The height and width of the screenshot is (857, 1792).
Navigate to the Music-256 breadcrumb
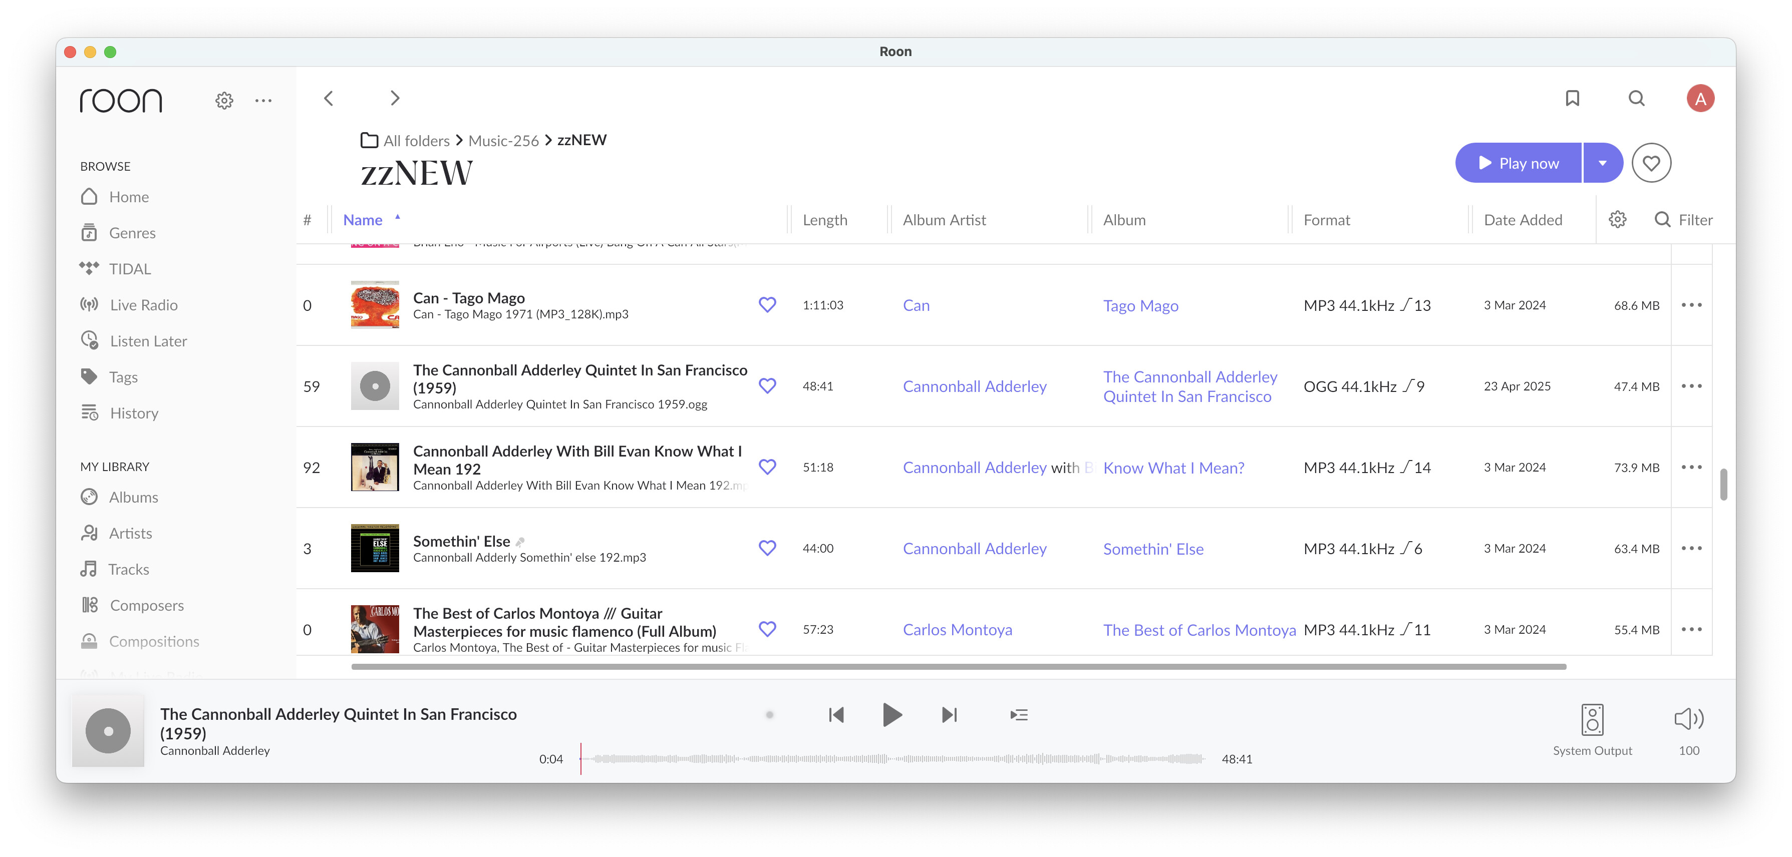tap(504, 140)
